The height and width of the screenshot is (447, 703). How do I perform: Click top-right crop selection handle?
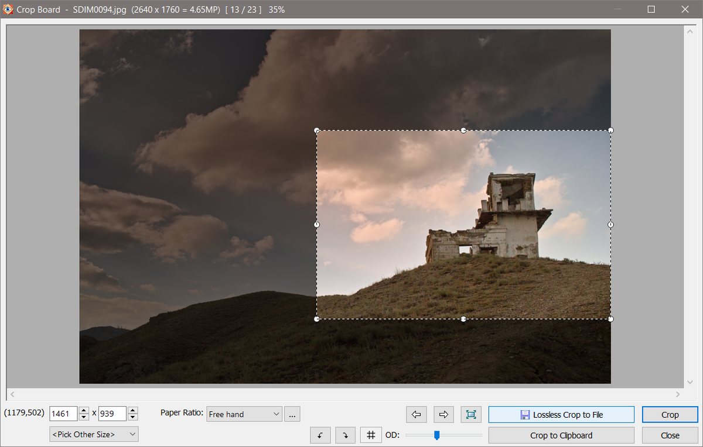coord(610,130)
